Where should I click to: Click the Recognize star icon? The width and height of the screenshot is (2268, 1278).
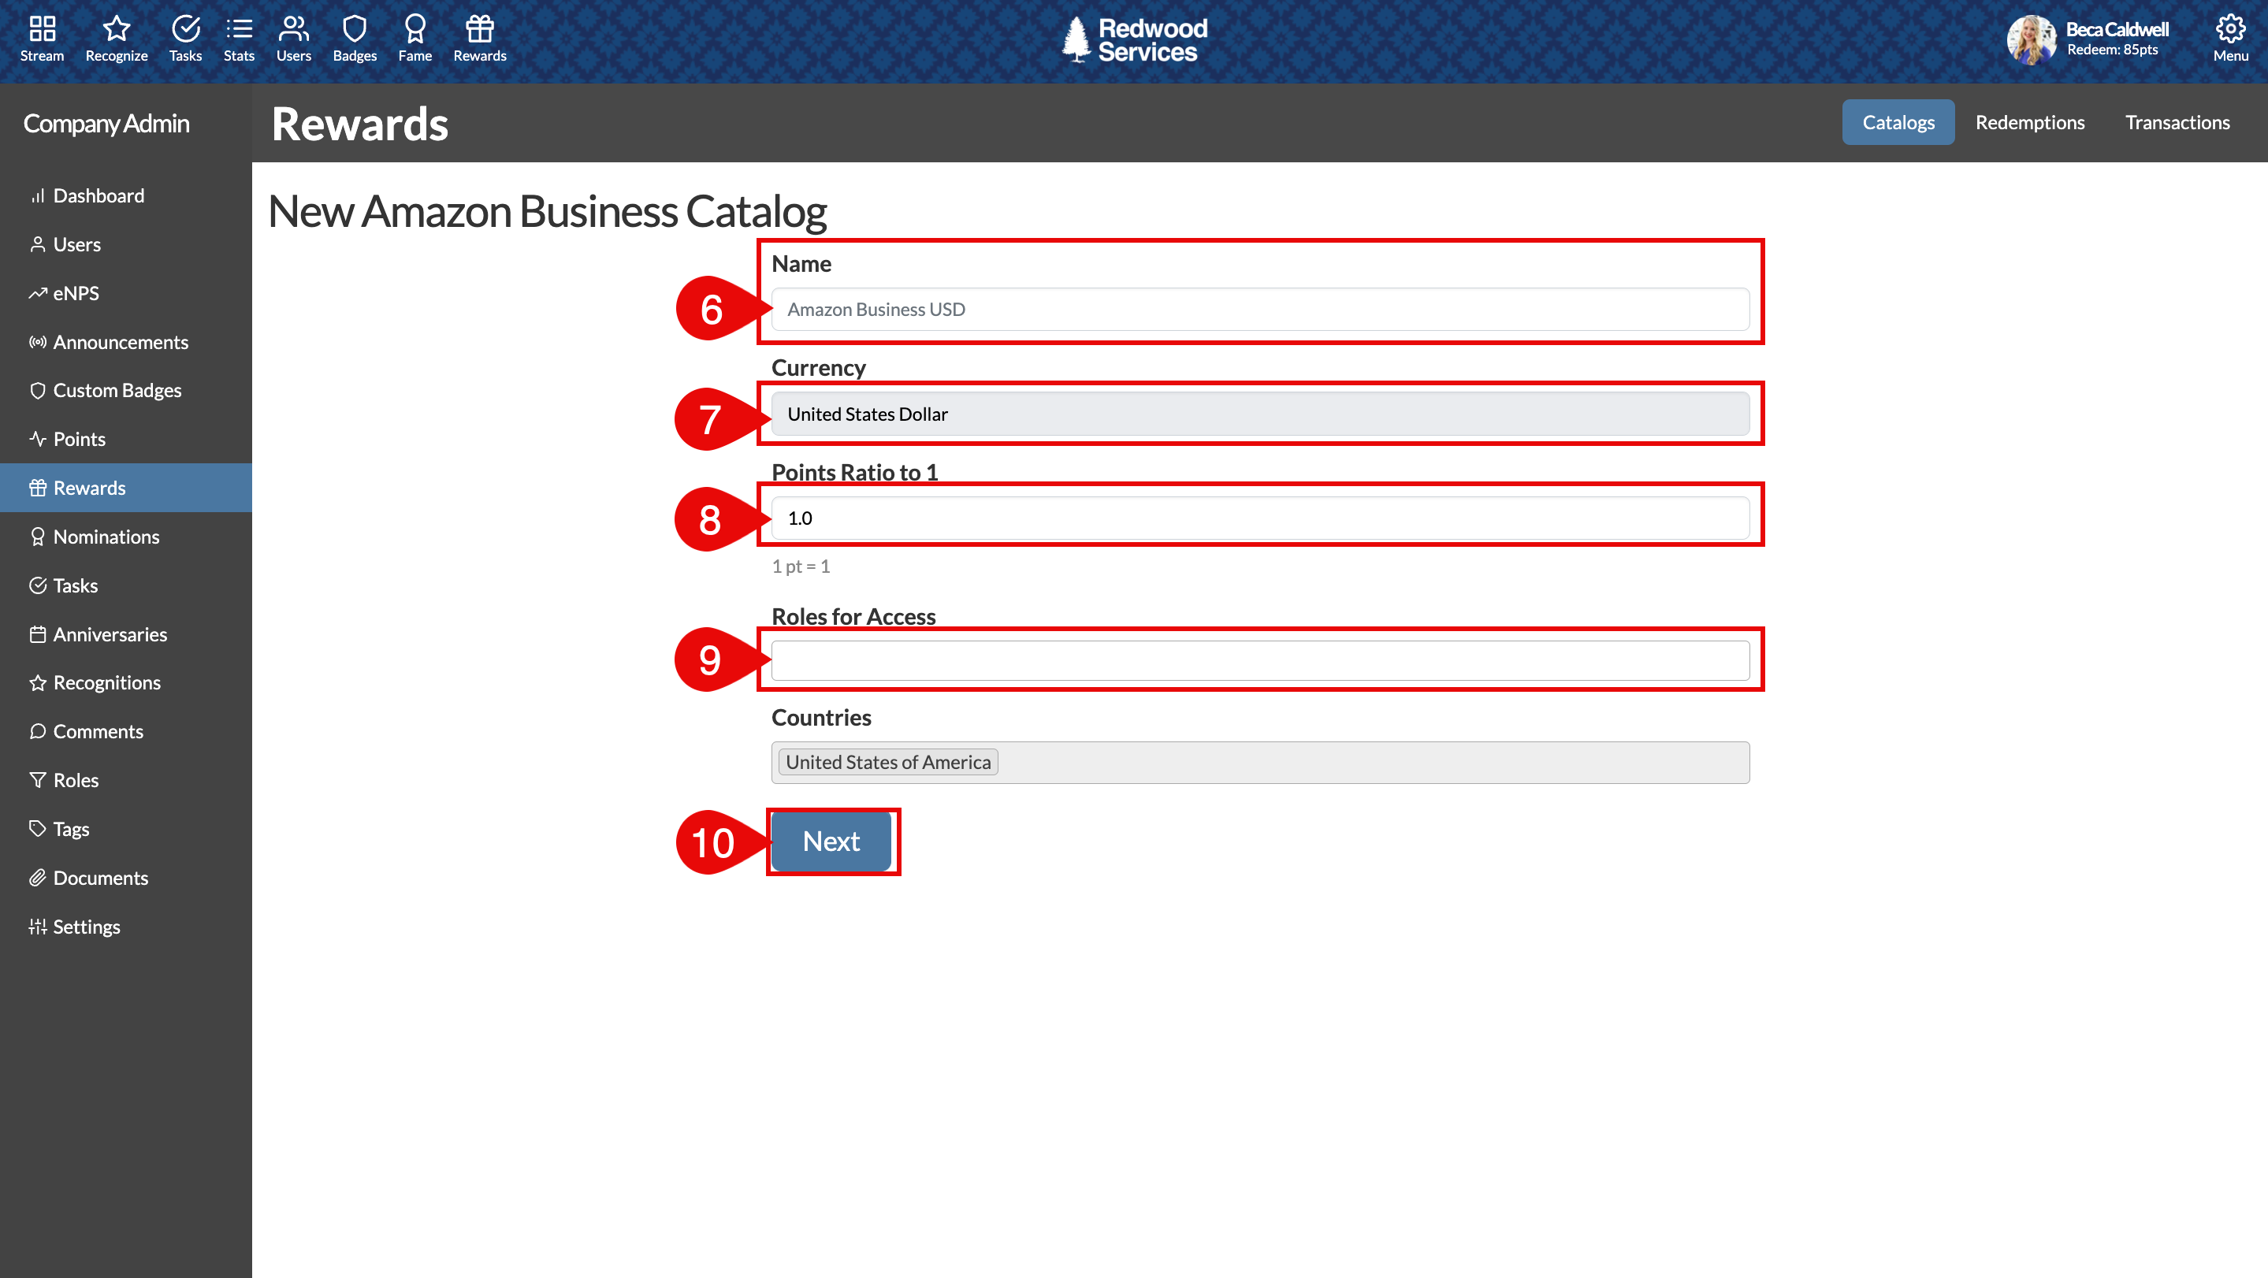coord(116,39)
